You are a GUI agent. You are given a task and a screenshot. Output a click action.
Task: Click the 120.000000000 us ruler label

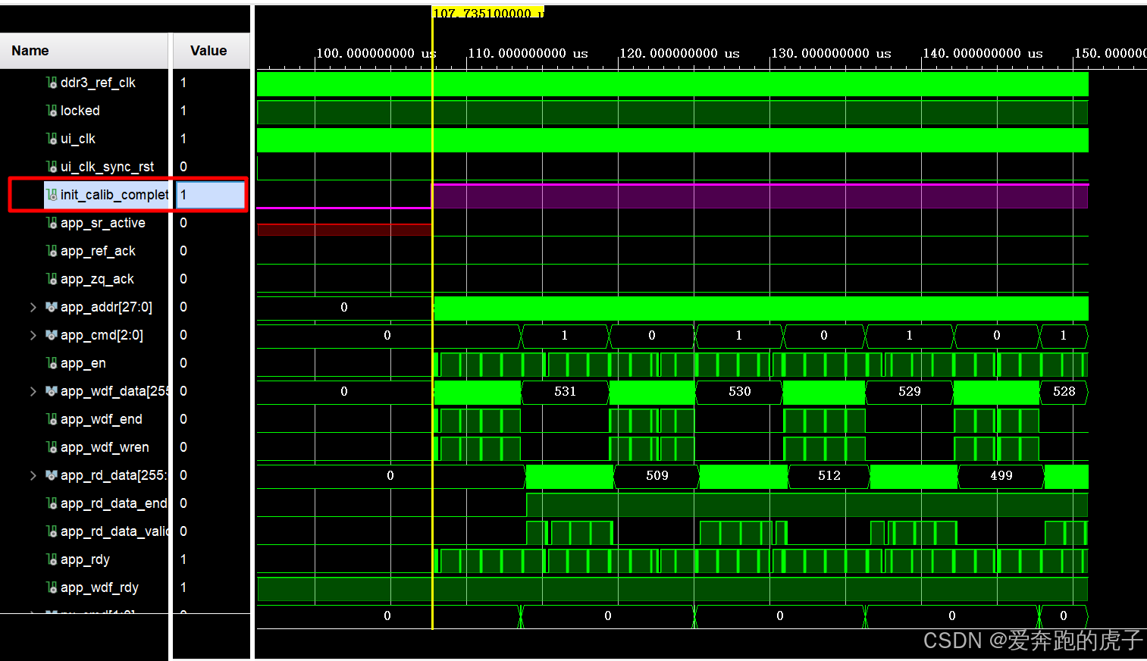[679, 53]
